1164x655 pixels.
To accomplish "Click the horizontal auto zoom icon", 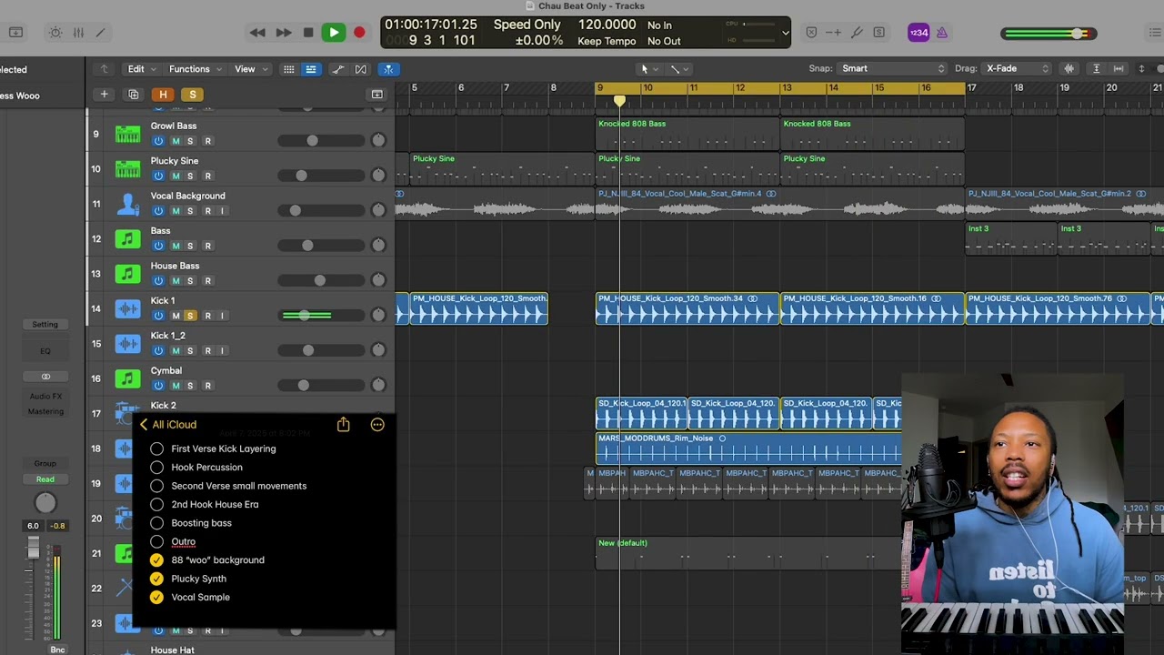I will [1119, 68].
